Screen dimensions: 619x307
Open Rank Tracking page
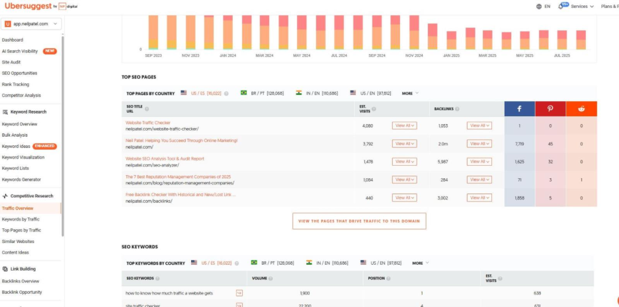pyautogui.click(x=15, y=85)
